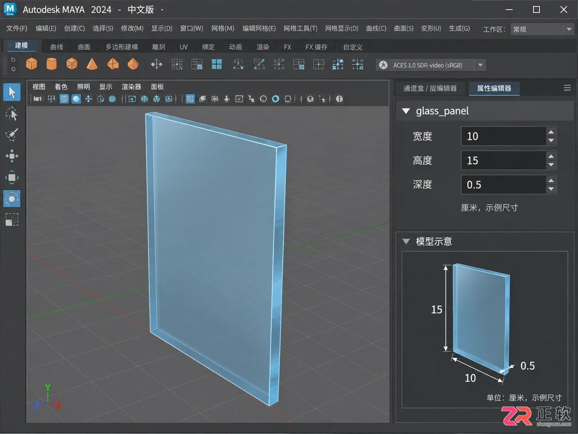Activate the Lasso select tool
The image size is (578, 434).
coord(12,114)
